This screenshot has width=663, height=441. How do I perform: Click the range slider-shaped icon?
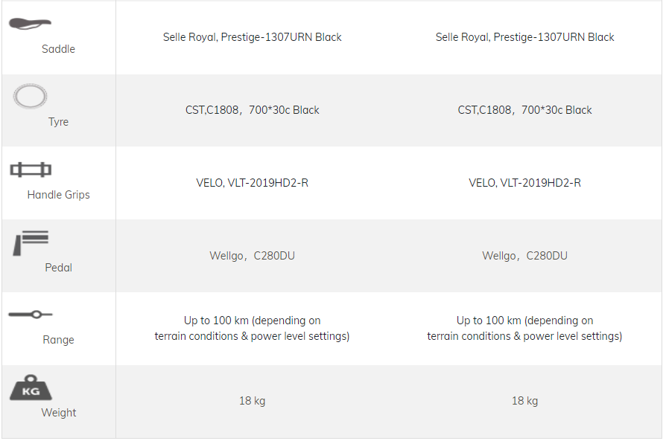pyautogui.click(x=31, y=315)
